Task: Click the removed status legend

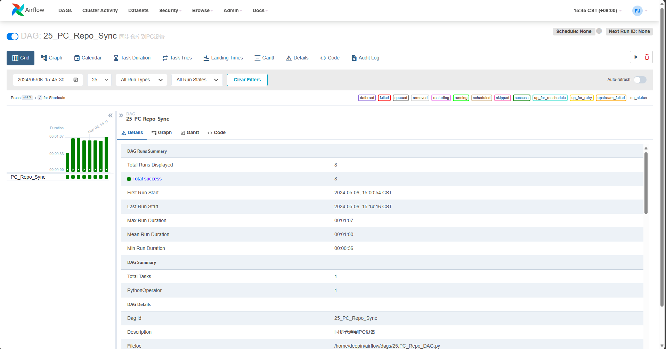Action: click(x=420, y=98)
